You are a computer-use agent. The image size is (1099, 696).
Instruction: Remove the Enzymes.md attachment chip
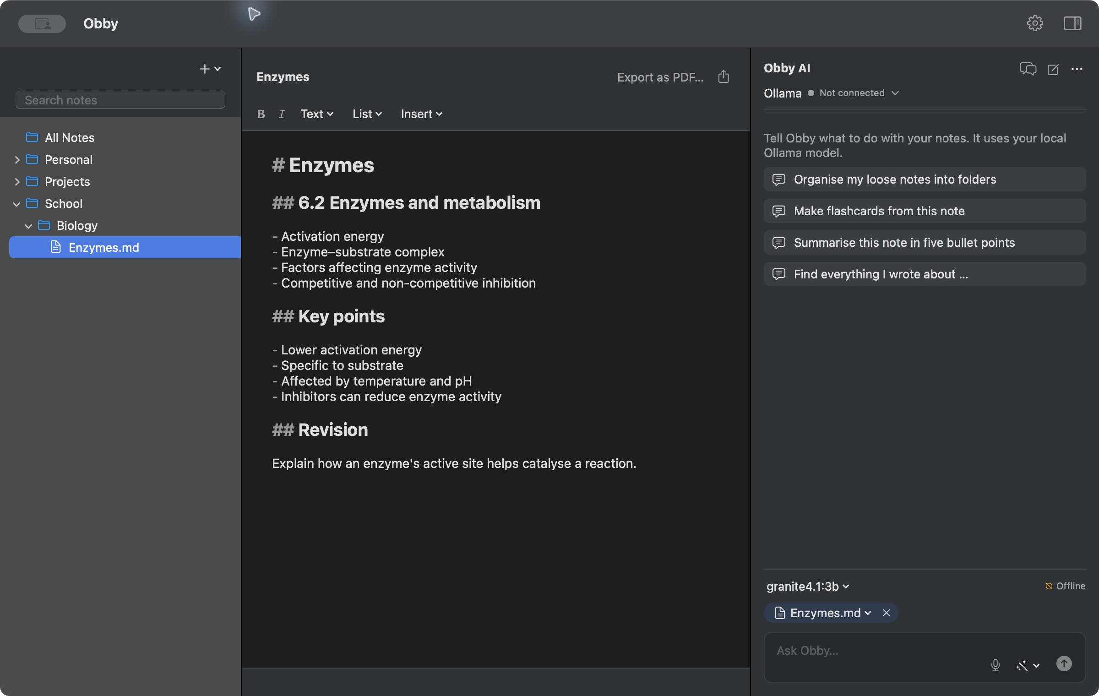coord(887,613)
